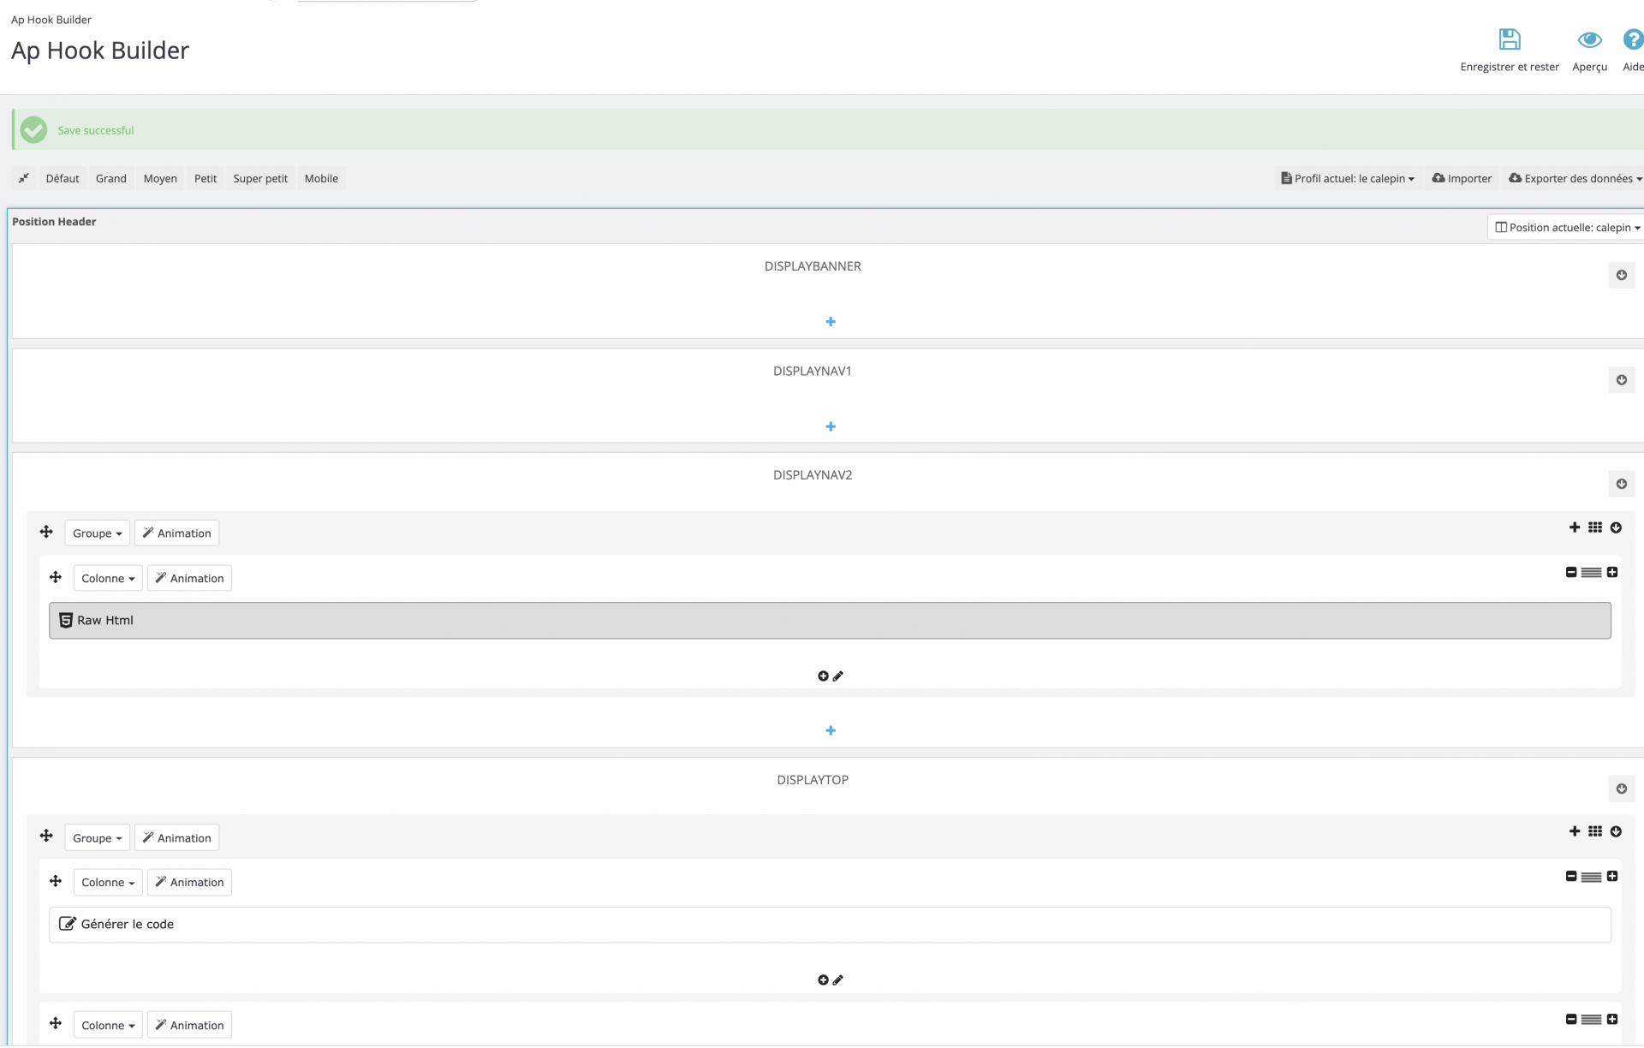Click the move handle of the DISPLAYNAV2 Groupe
Screen dimensions: 1644x1048
(46, 532)
